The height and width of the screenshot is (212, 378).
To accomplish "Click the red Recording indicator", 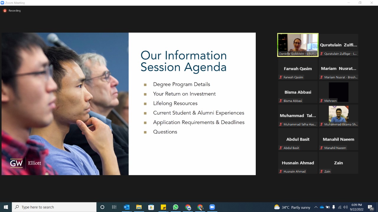I will (5, 11).
